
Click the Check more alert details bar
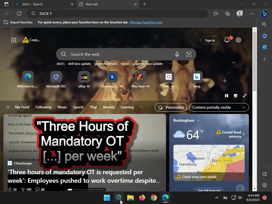tap(209, 177)
